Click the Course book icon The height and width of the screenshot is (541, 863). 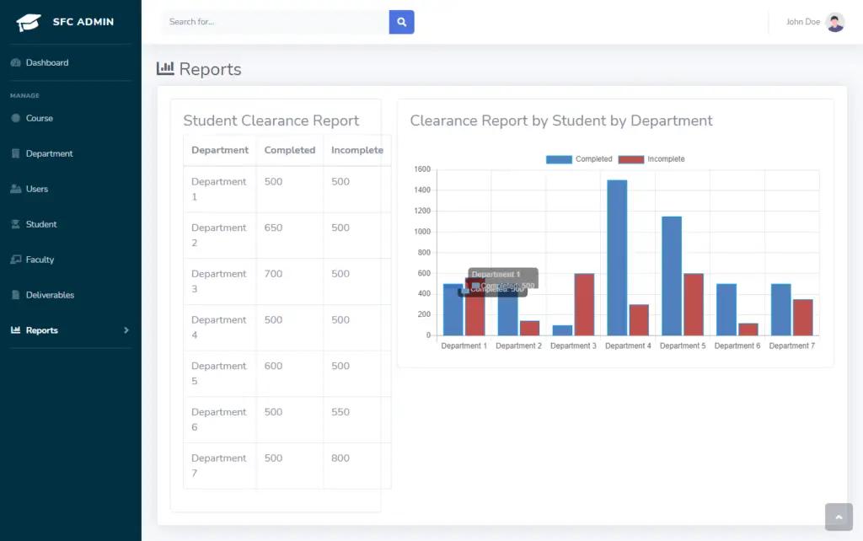[18, 118]
